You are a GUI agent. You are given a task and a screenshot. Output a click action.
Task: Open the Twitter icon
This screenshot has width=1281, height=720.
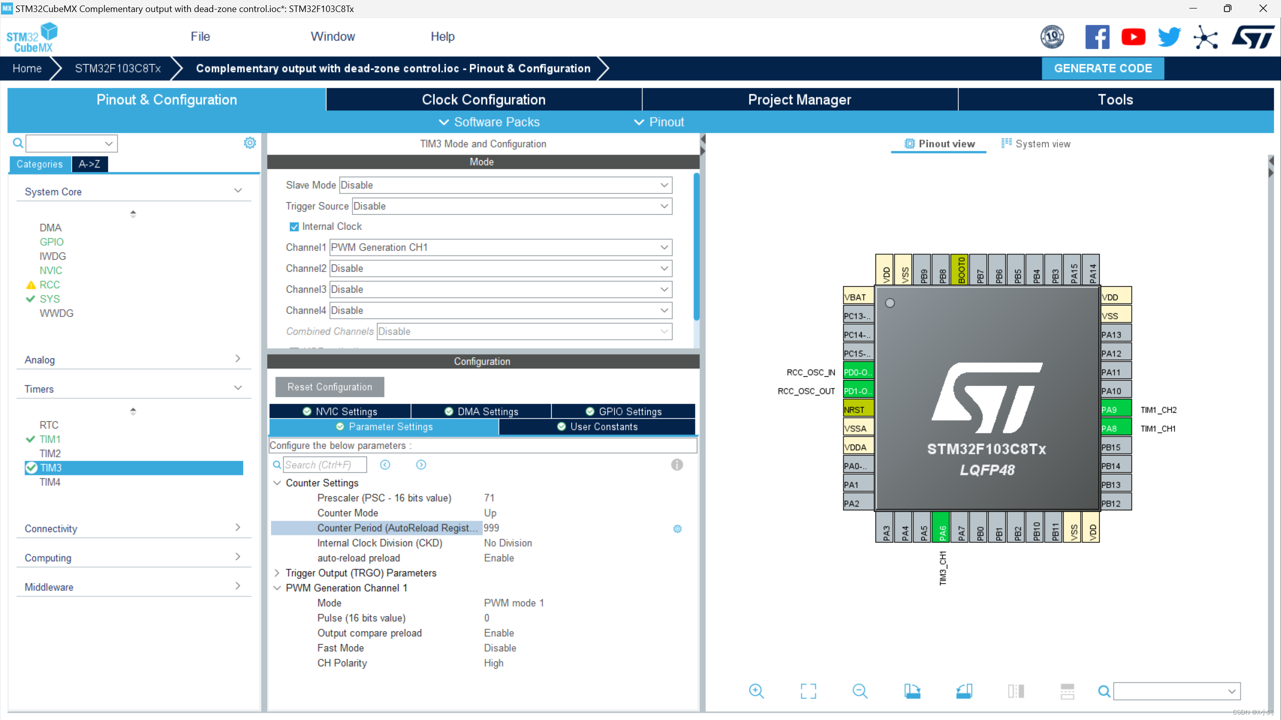tap(1169, 37)
